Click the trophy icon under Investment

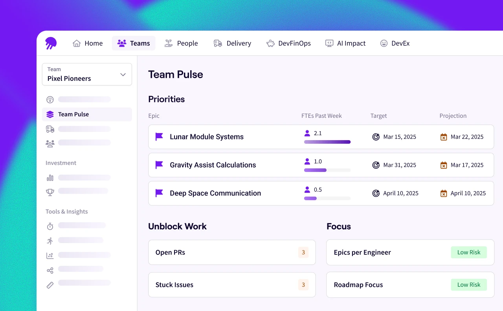click(50, 192)
